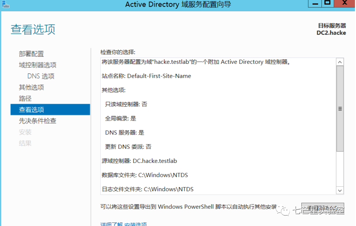Open the 其他选项 step
This screenshot has width=356, height=226.
(31, 87)
